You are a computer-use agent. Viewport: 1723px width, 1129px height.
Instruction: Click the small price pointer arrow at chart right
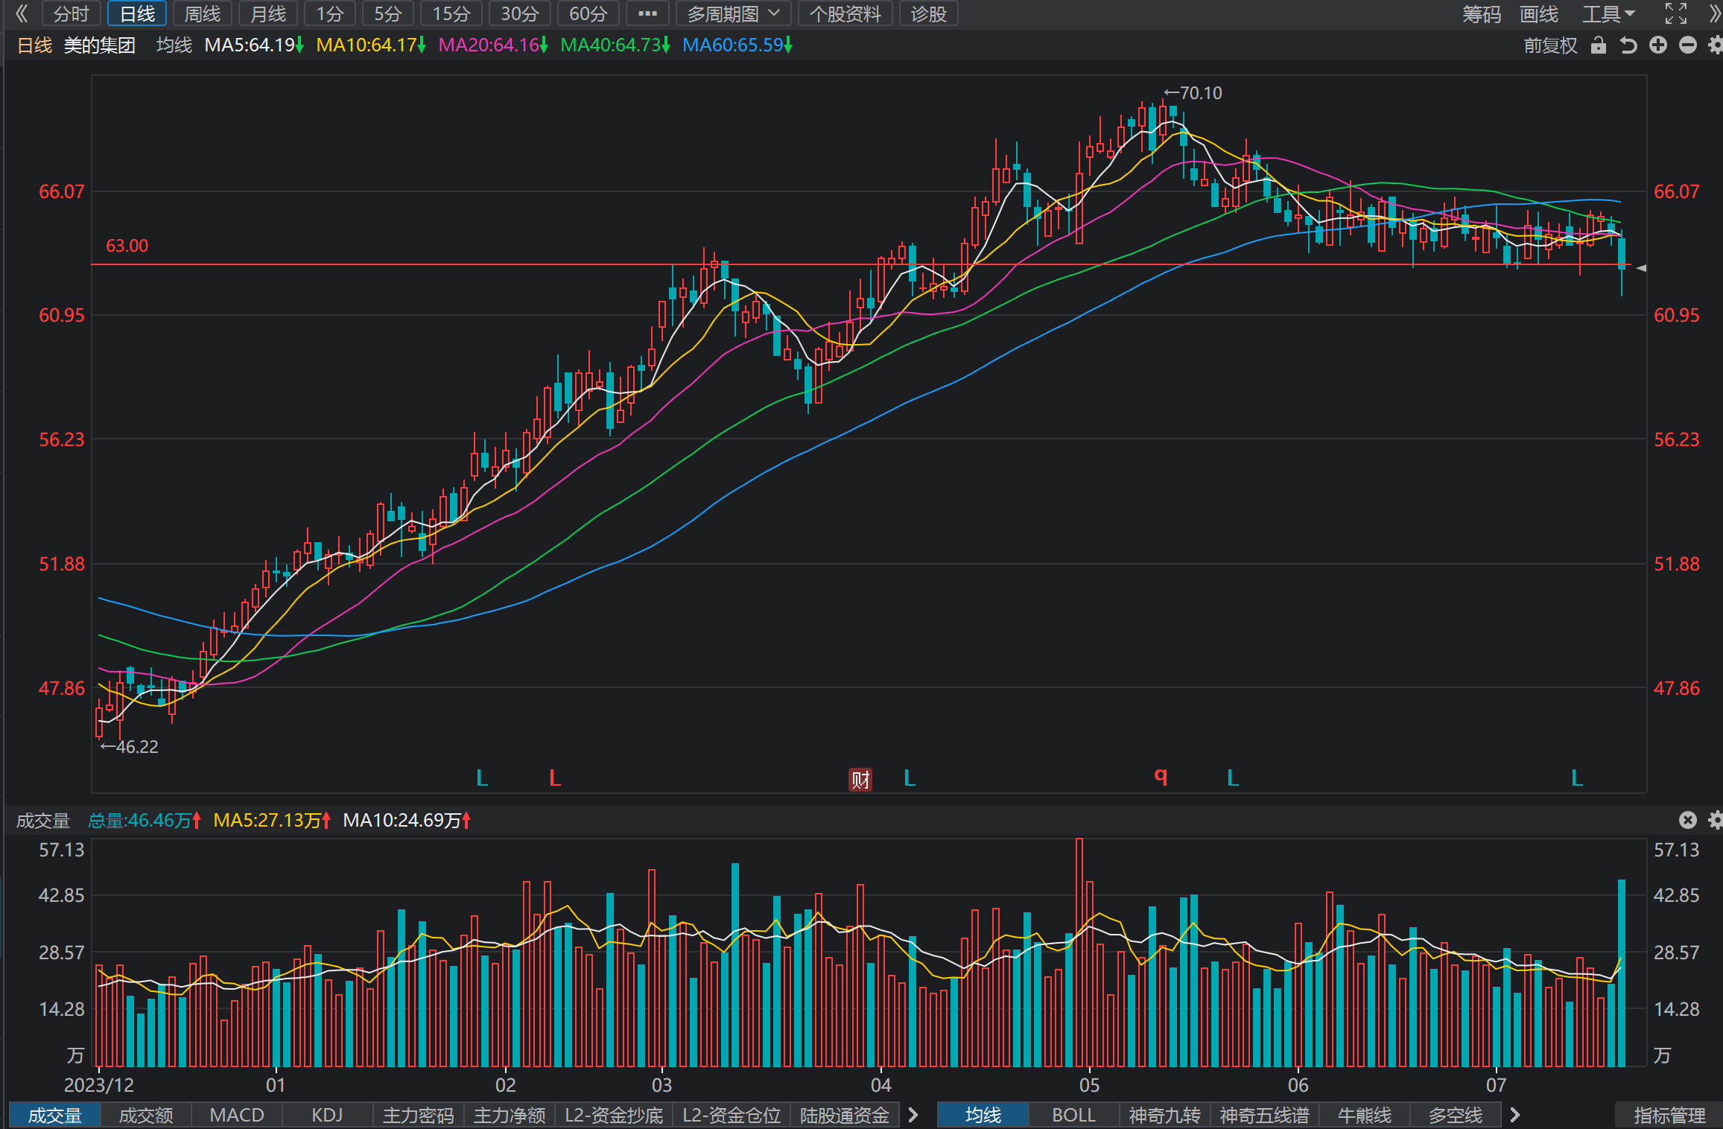[1641, 268]
